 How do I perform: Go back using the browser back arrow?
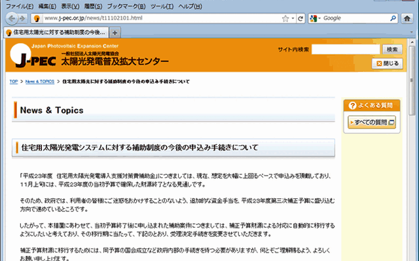point(12,18)
